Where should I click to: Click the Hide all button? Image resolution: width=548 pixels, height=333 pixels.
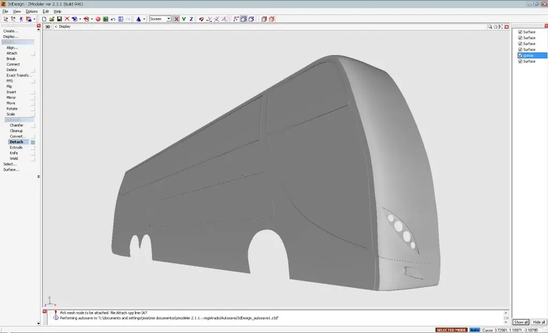tap(538, 322)
